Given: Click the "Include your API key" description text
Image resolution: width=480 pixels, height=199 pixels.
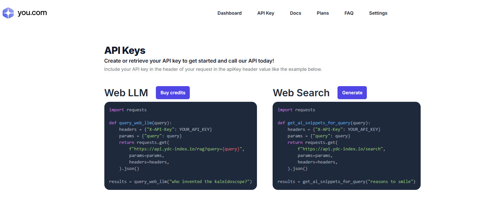Looking at the screenshot, I should click(x=213, y=69).
